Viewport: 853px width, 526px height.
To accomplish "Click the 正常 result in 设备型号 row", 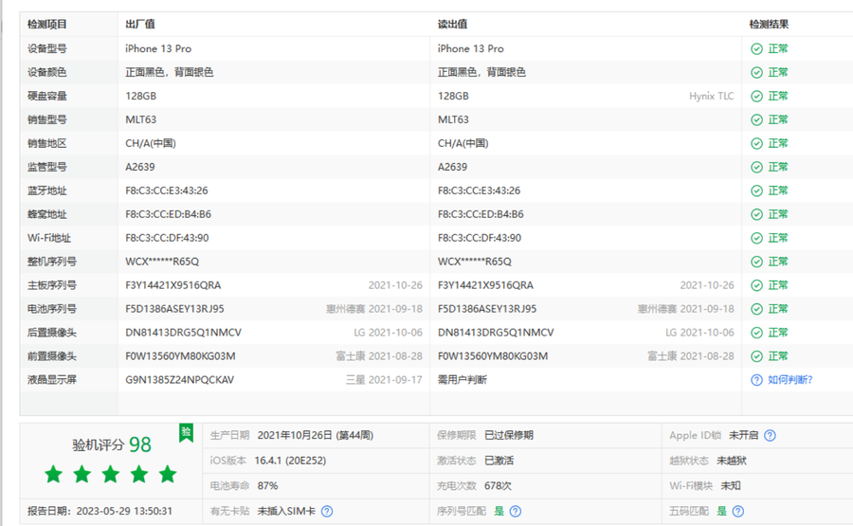I will 778,49.
